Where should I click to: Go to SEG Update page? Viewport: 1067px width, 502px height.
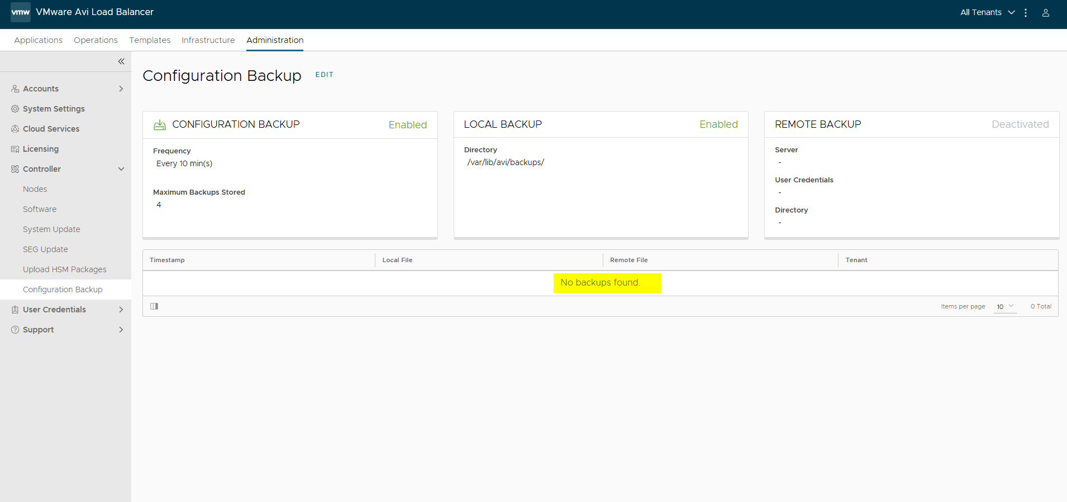click(x=45, y=249)
